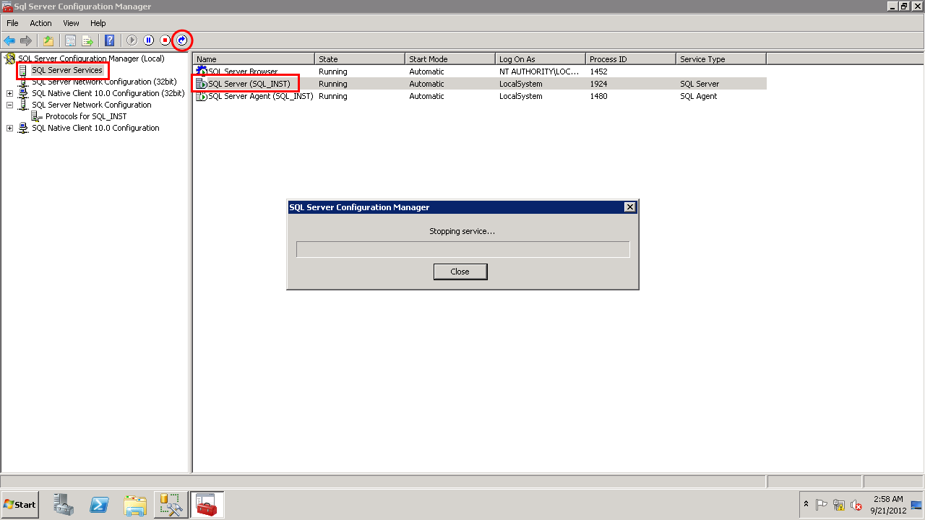Click the blue Help question mark icon
The image size is (925, 520).
(110, 40)
